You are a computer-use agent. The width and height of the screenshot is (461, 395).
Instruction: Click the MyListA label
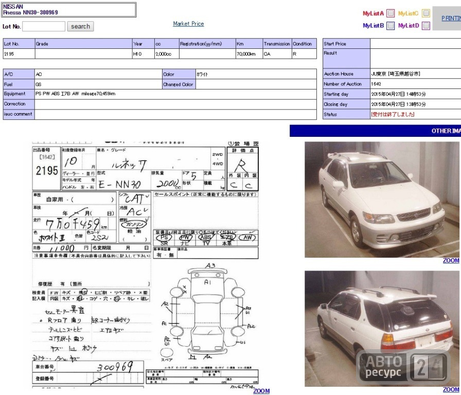click(373, 13)
